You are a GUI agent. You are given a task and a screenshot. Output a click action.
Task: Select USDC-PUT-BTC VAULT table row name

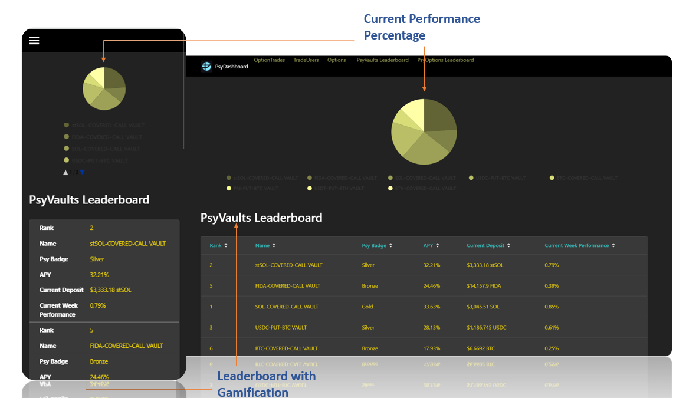[281, 327]
